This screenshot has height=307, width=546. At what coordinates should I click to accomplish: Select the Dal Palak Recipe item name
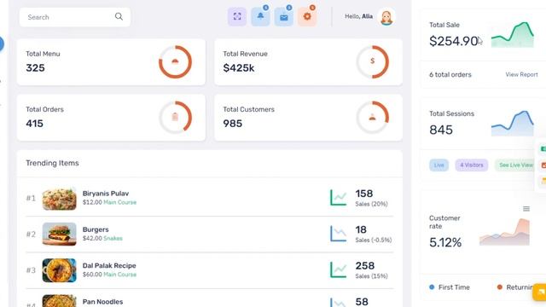click(x=109, y=265)
